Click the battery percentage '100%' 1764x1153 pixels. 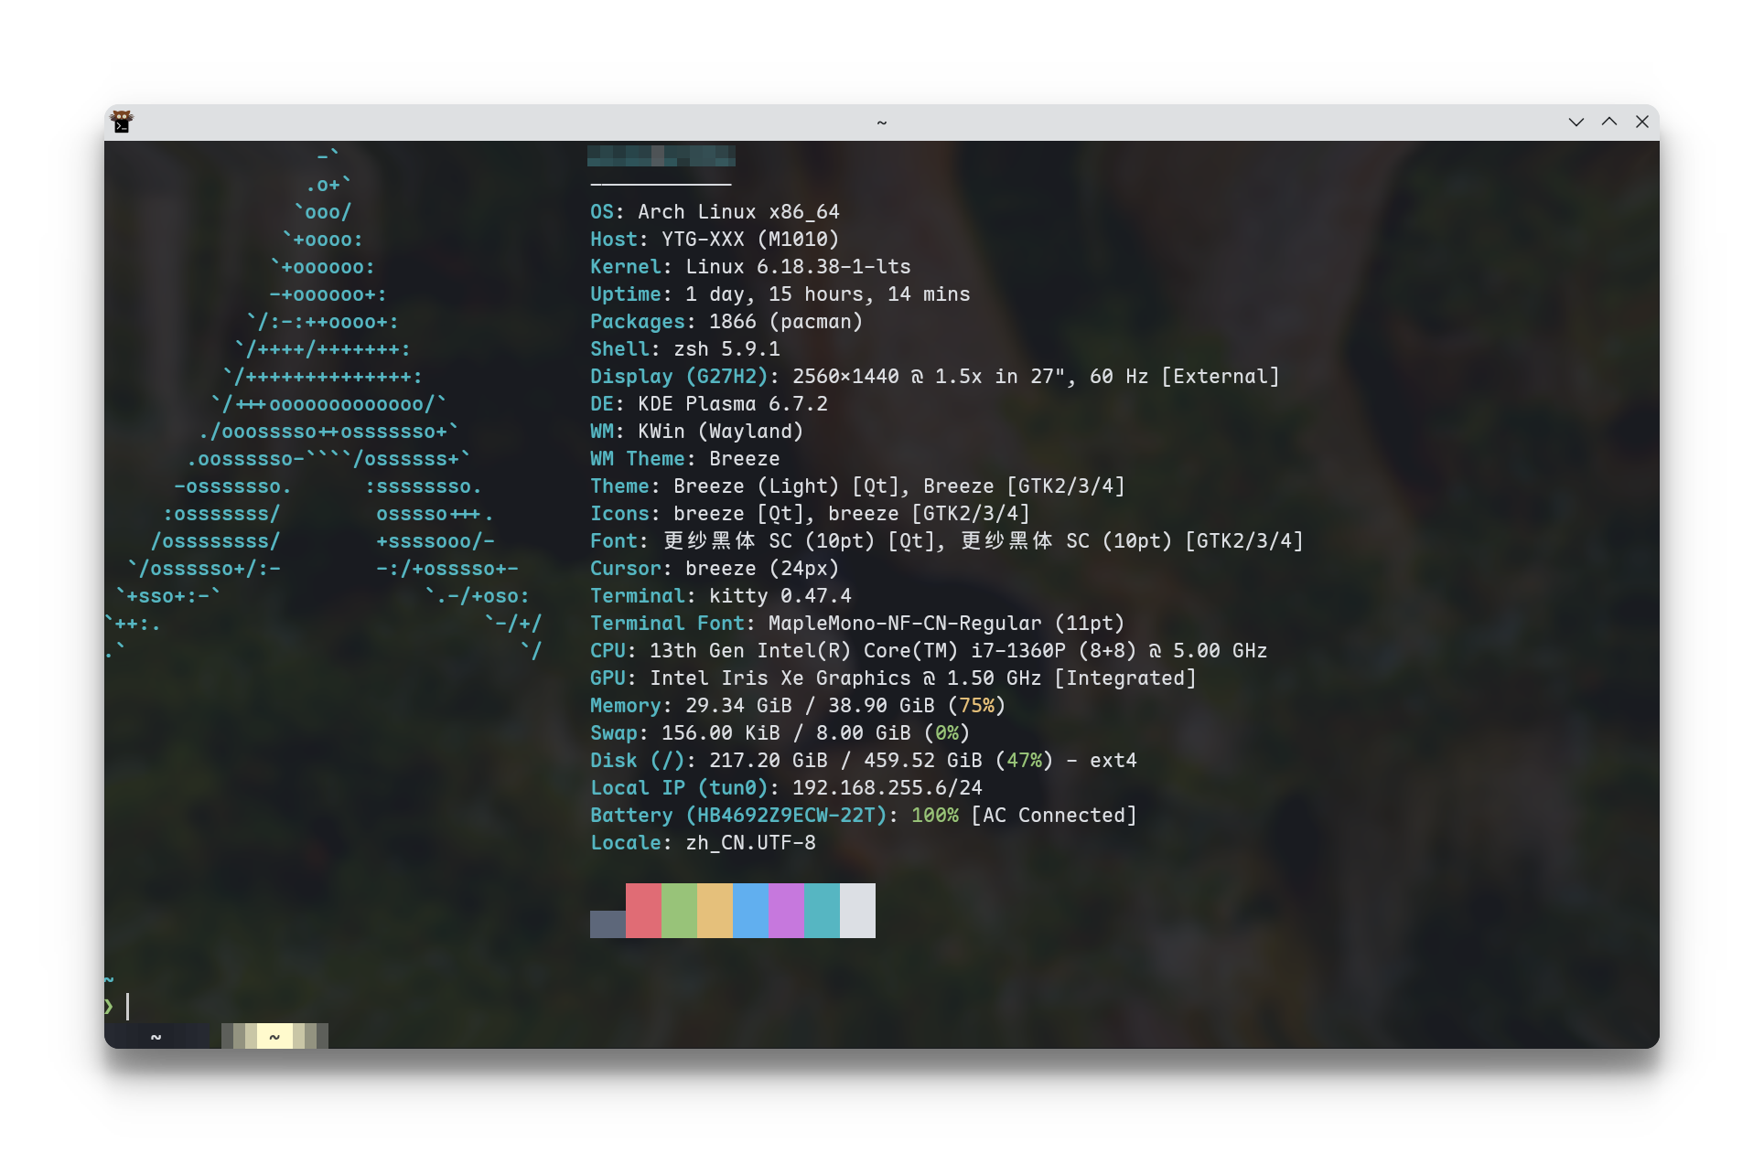coord(935,816)
